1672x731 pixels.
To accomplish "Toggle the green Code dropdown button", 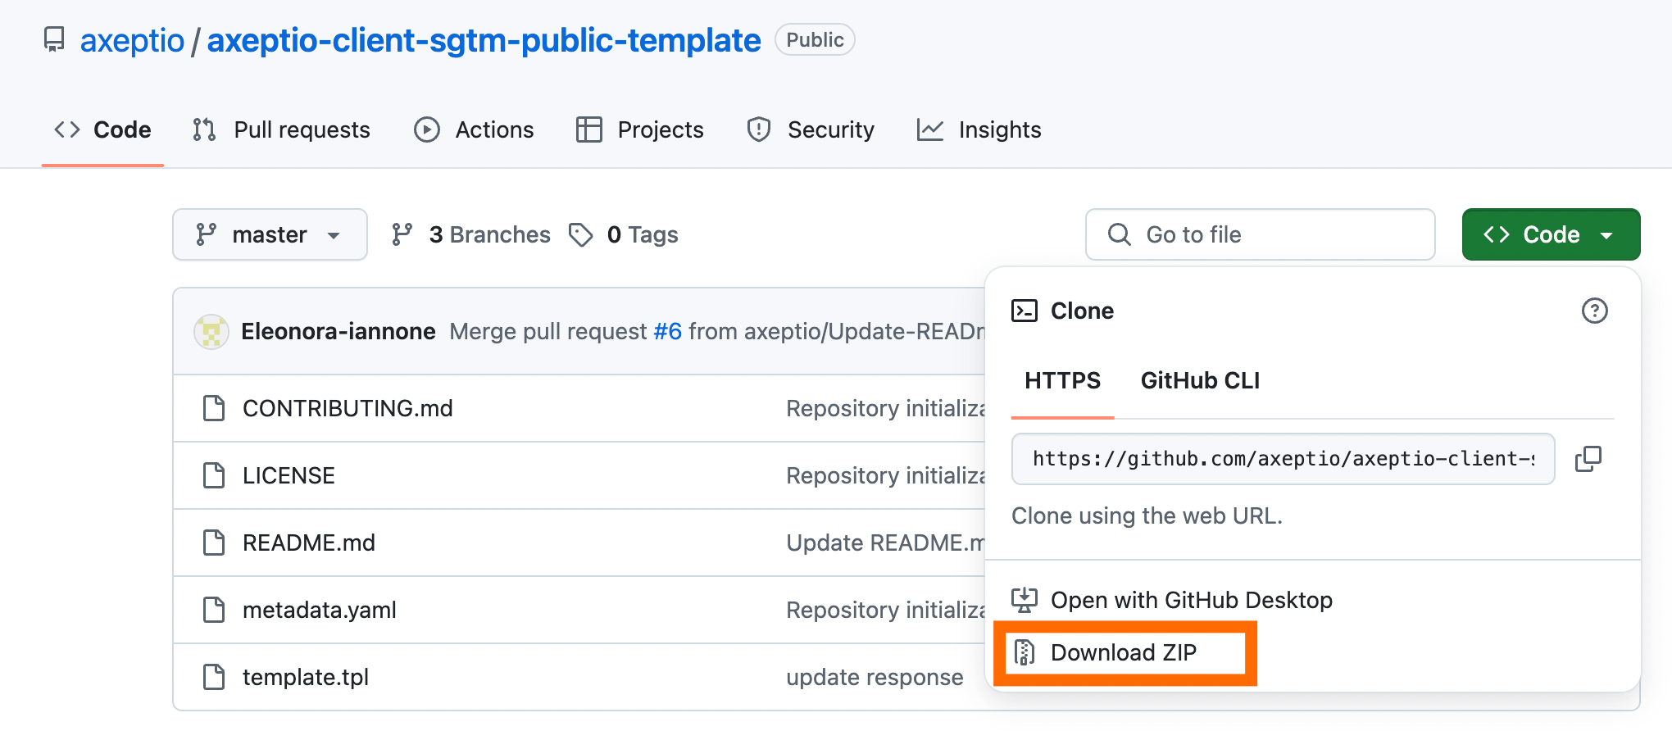I will [x=1551, y=234].
